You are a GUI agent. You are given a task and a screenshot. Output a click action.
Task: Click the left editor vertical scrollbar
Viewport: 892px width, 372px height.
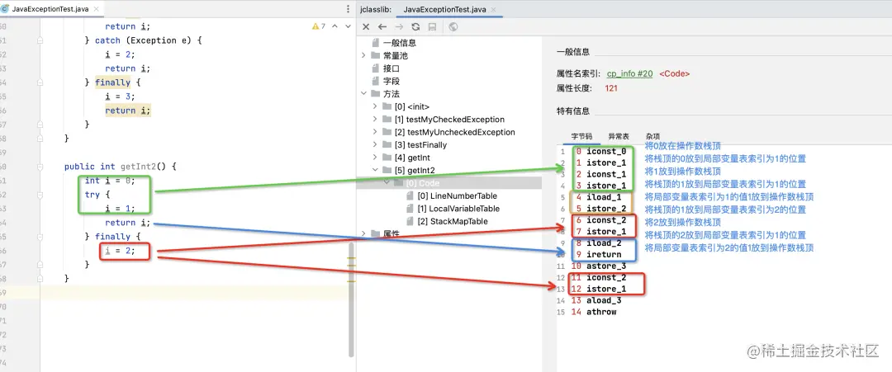[x=351, y=300]
